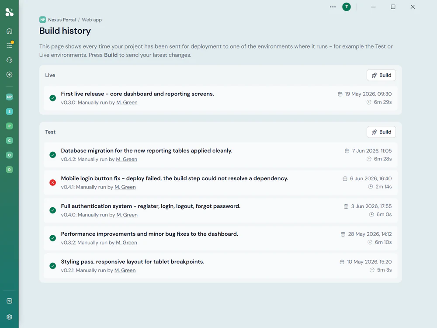437x328 pixels.
Task: Select the S project in sidebar
Action: pos(9,112)
